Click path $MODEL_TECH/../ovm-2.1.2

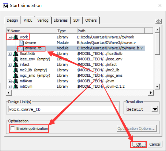101,87
